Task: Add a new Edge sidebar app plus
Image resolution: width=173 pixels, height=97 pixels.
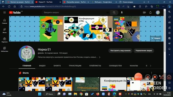Action: (169, 54)
